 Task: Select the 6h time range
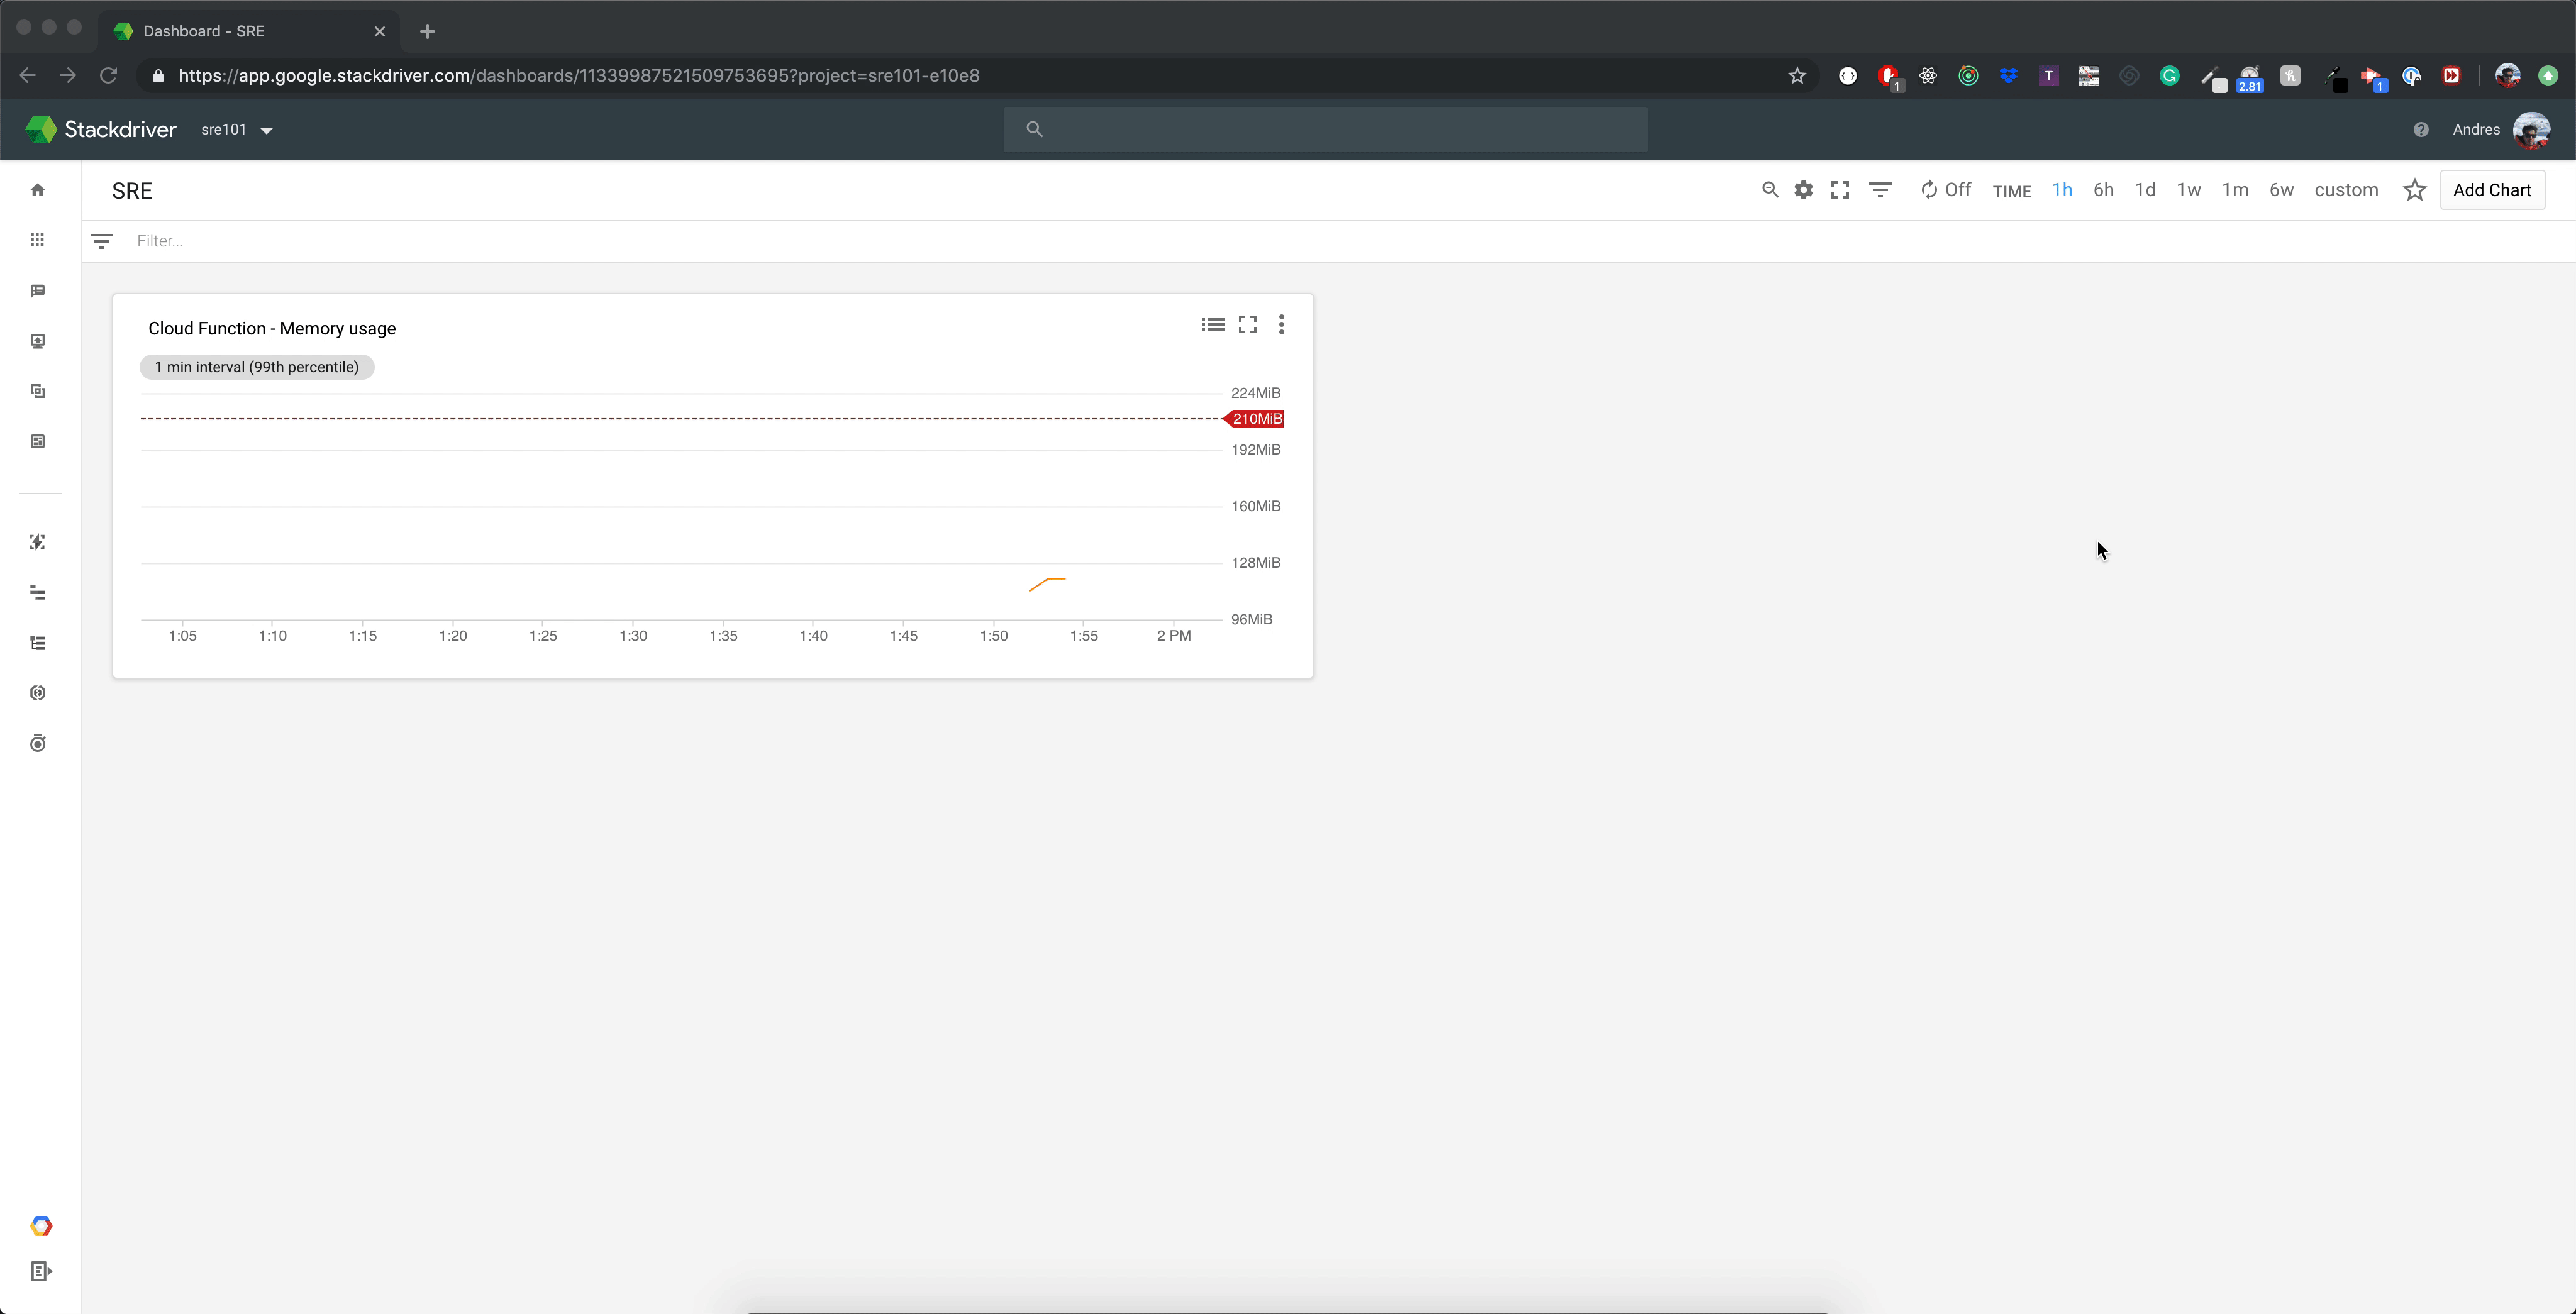click(2103, 190)
